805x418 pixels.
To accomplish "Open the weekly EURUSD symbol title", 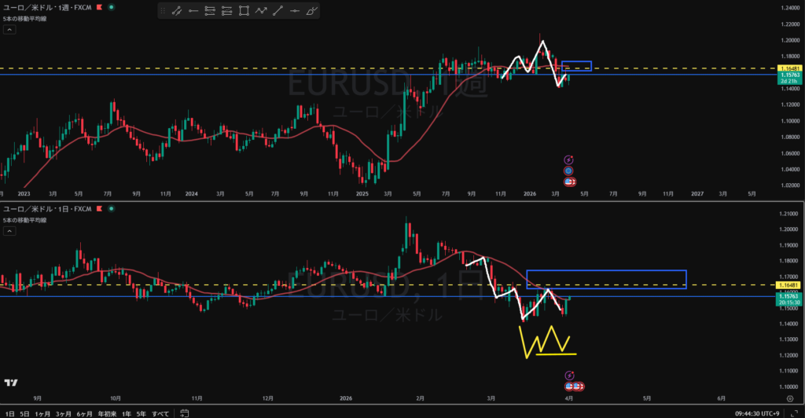I will [x=47, y=7].
